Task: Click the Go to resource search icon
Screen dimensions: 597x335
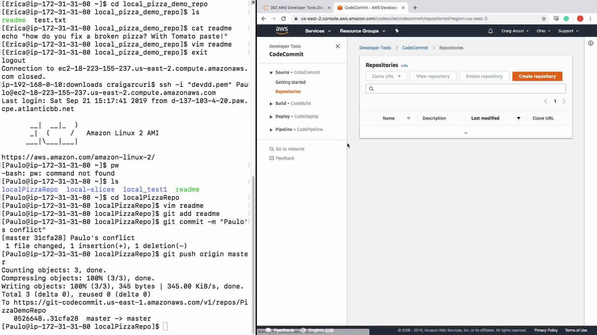Action: (271, 149)
